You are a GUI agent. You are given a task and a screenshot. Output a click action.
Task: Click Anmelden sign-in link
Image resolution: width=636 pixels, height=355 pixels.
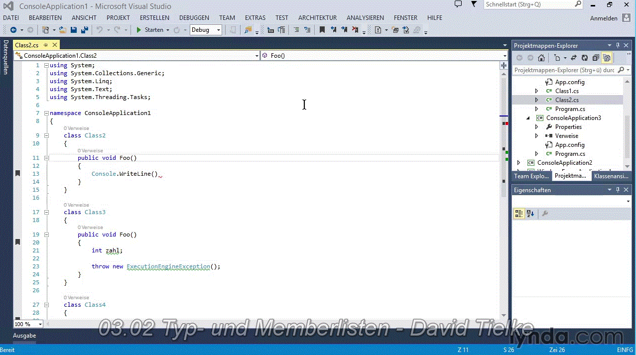[604, 18]
